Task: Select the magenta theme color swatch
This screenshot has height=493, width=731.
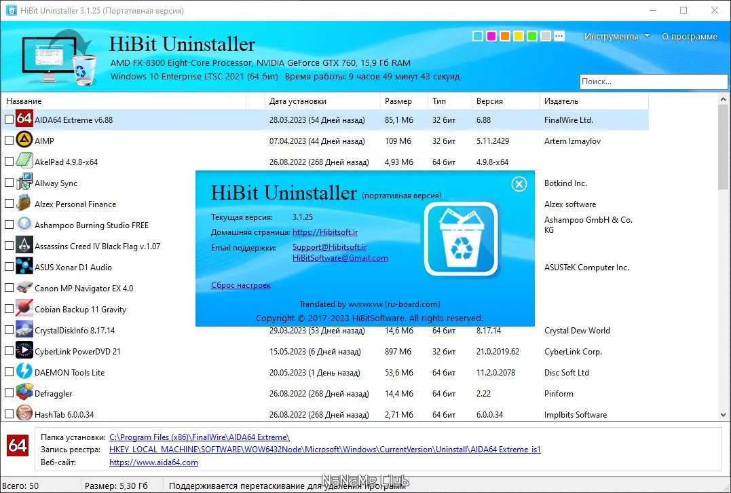Action: click(491, 36)
